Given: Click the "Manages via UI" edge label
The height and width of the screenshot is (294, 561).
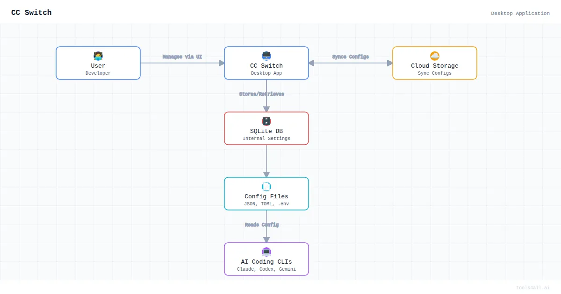Looking at the screenshot, I should pos(182,57).
